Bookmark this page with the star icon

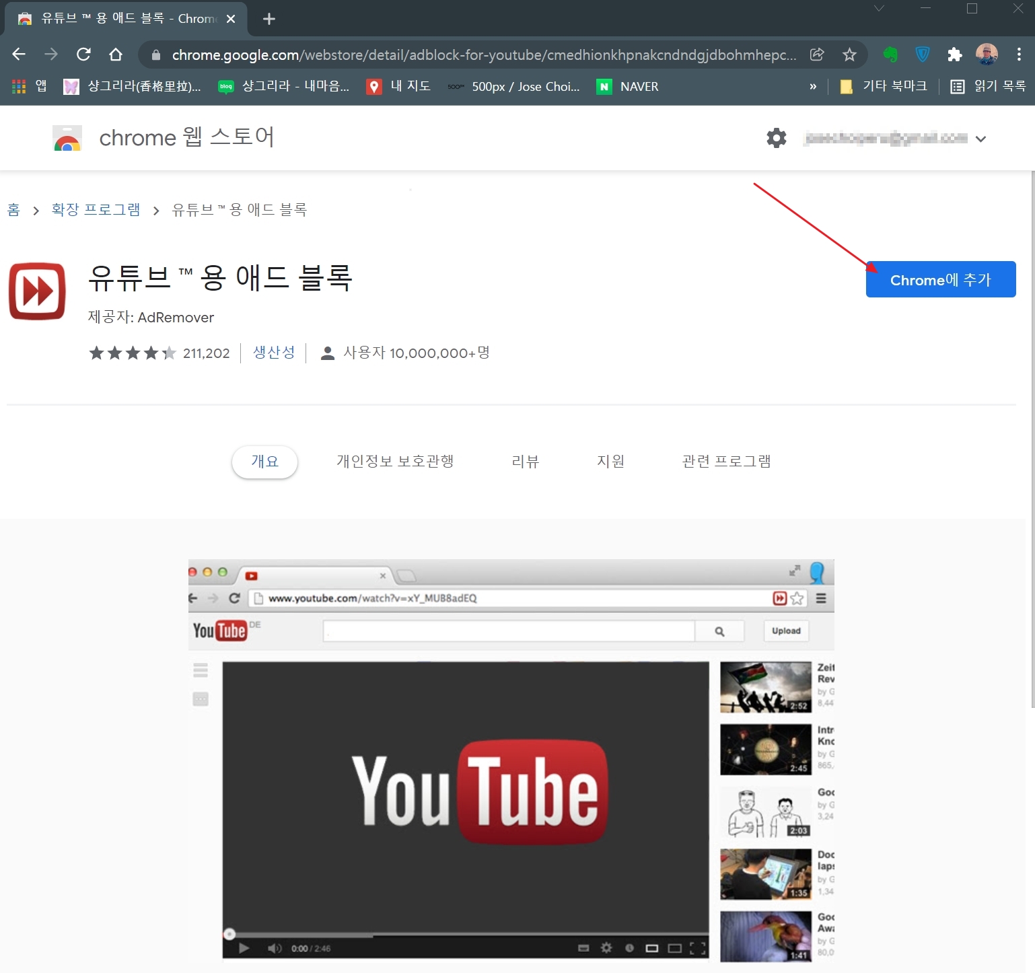(x=849, y=55)
